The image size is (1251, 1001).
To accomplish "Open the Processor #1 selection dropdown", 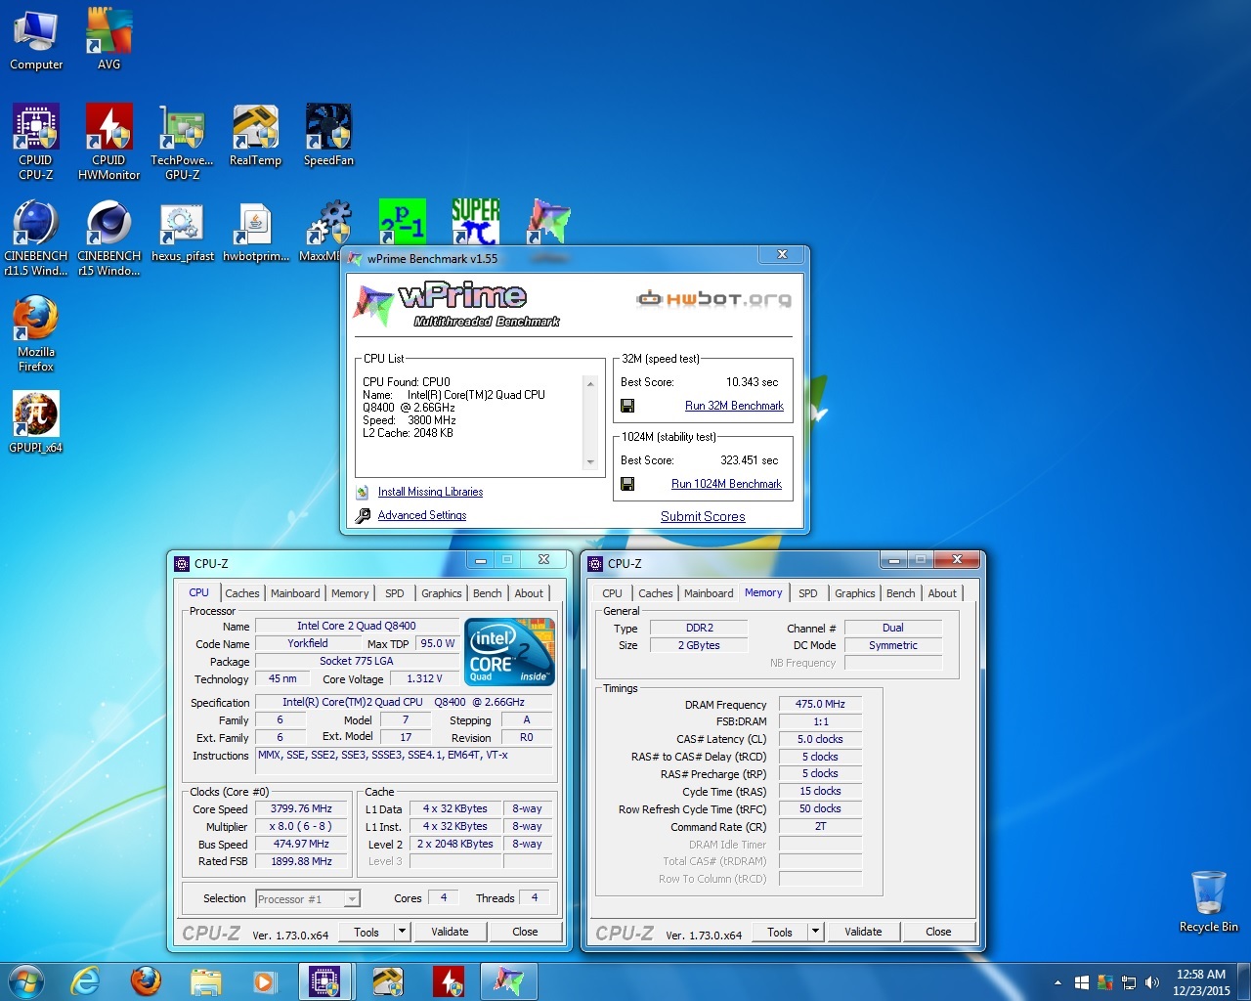I will tap(308, 898).
